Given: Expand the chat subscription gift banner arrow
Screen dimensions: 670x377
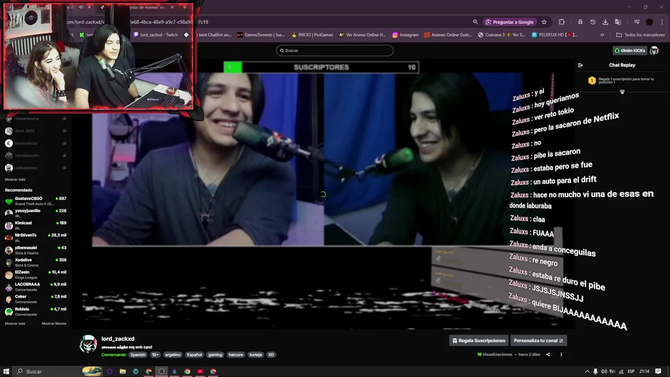Looking at the screenshot, I should 622,92.
